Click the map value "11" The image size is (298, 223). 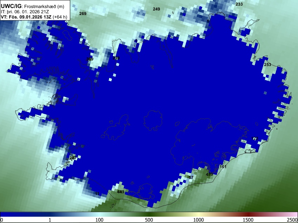(97, 194)
